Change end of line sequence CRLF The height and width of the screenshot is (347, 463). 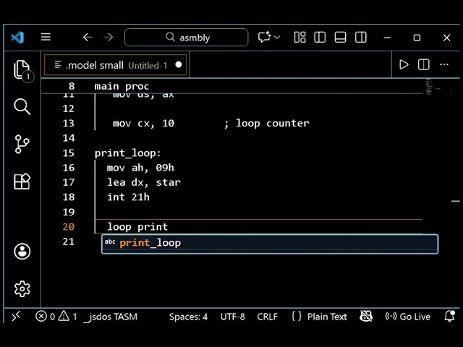coord(267,317)
